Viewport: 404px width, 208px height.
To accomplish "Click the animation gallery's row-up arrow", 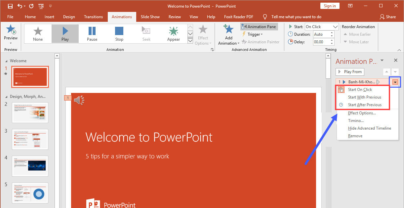I will [x=190, y=27].
